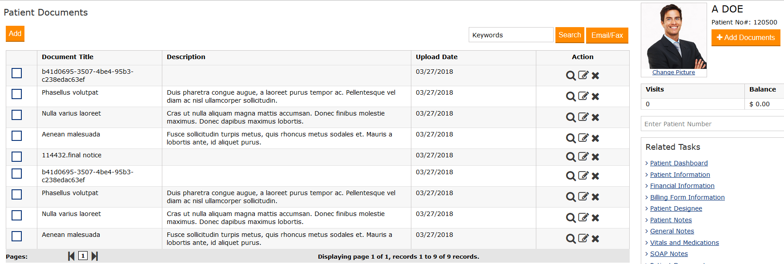Click the patient profile photo
This screenshot has width=784, height=264.
click(674, 36)
